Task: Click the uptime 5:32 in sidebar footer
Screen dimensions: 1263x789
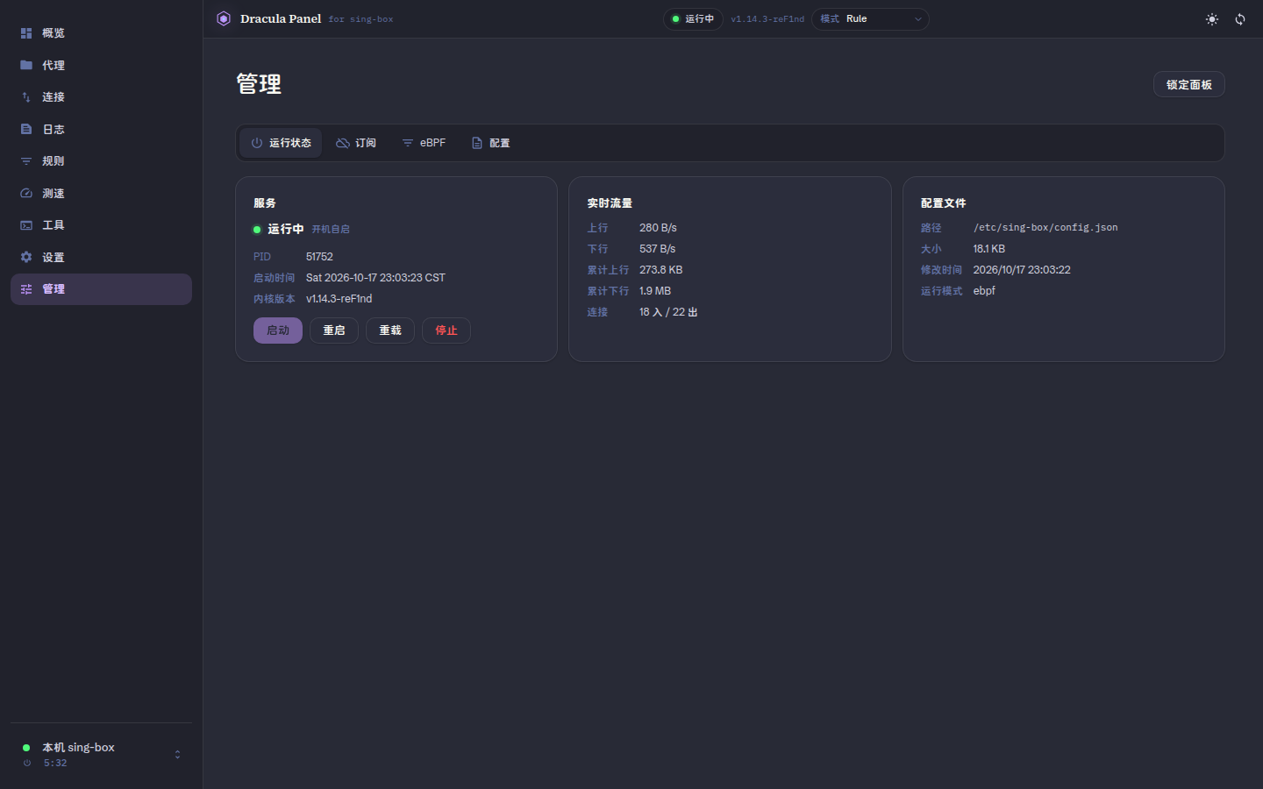Action: (55, 764)
